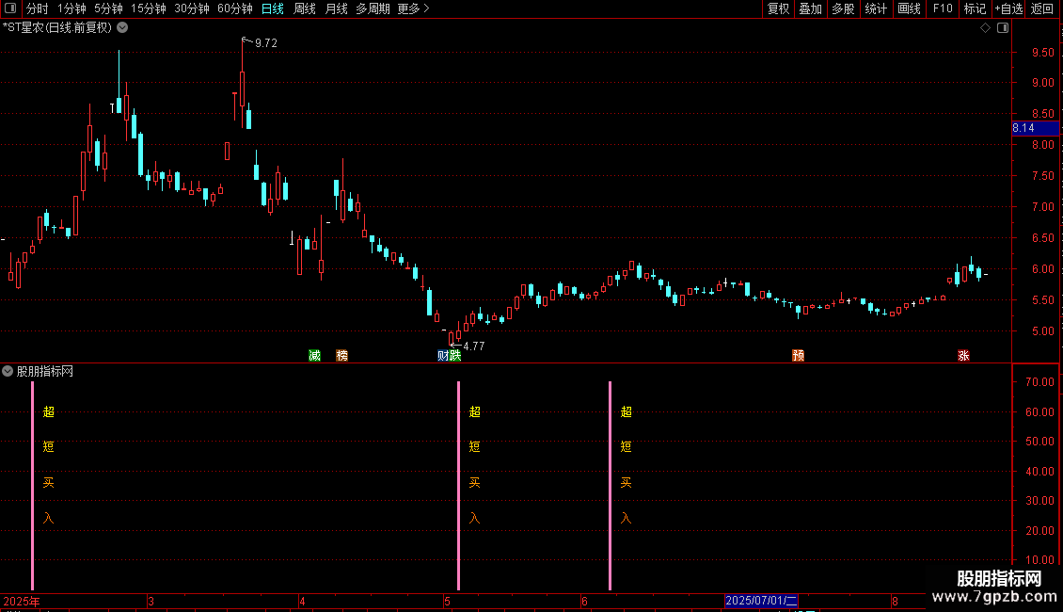
Task: Add stock with +自选
Action: [x=1008, y=8]
